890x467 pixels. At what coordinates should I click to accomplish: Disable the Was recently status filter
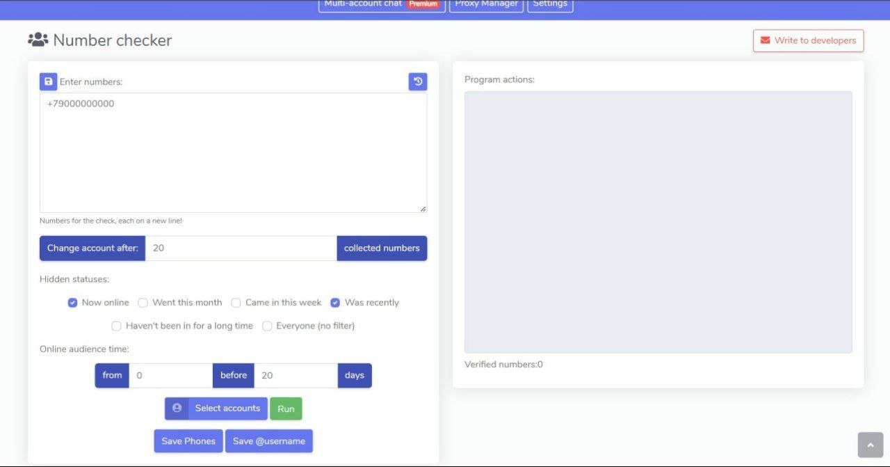(335, 303)
